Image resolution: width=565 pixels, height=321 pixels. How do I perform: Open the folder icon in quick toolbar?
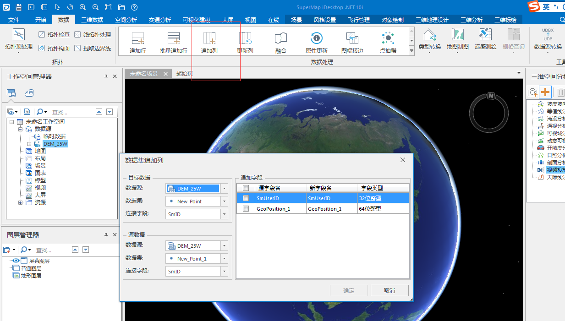point(121,7)
